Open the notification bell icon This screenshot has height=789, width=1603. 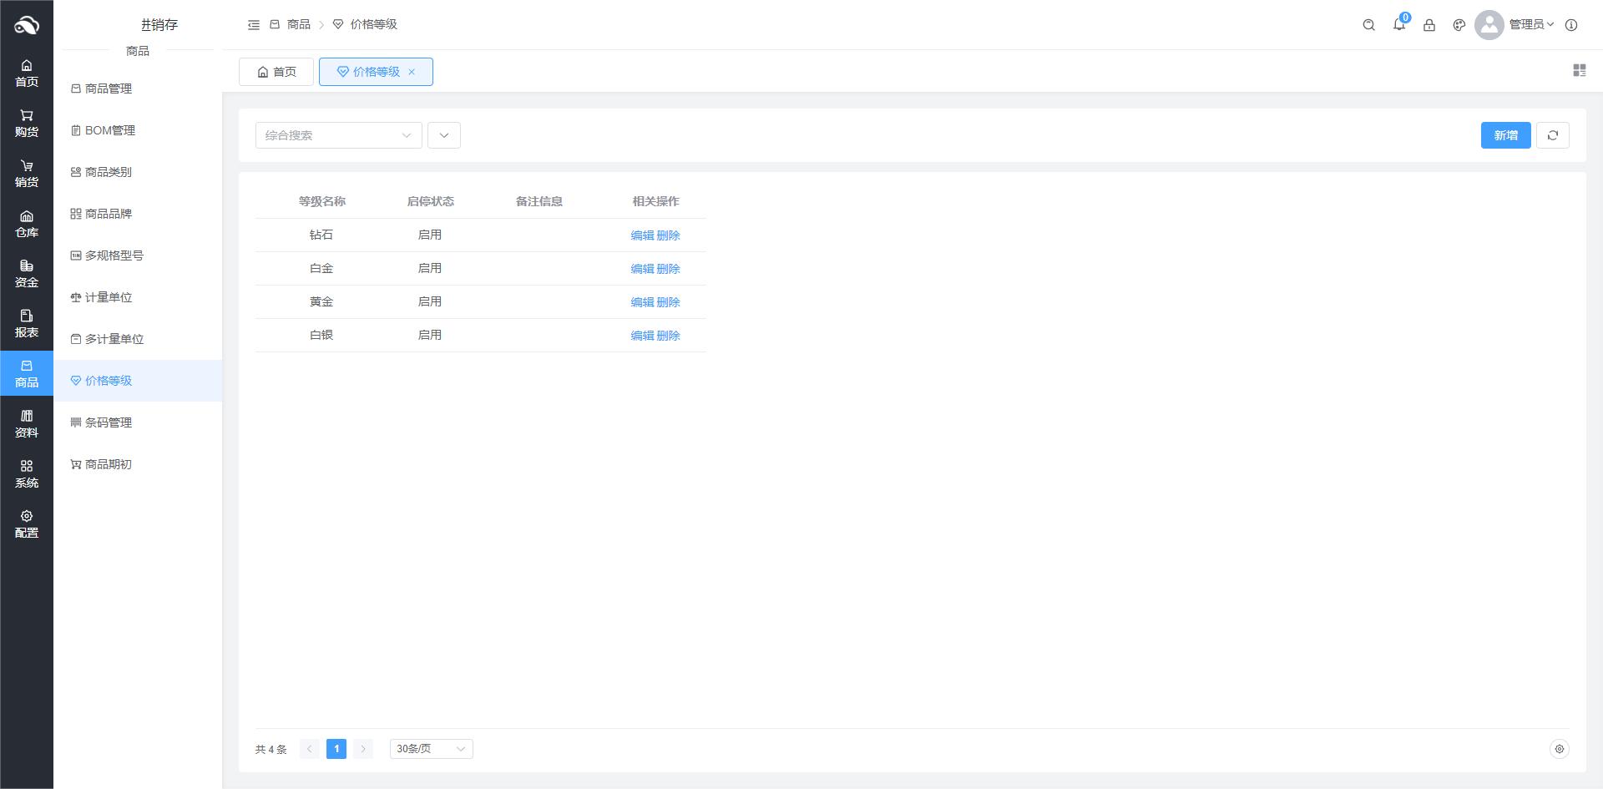point(1398,25)
